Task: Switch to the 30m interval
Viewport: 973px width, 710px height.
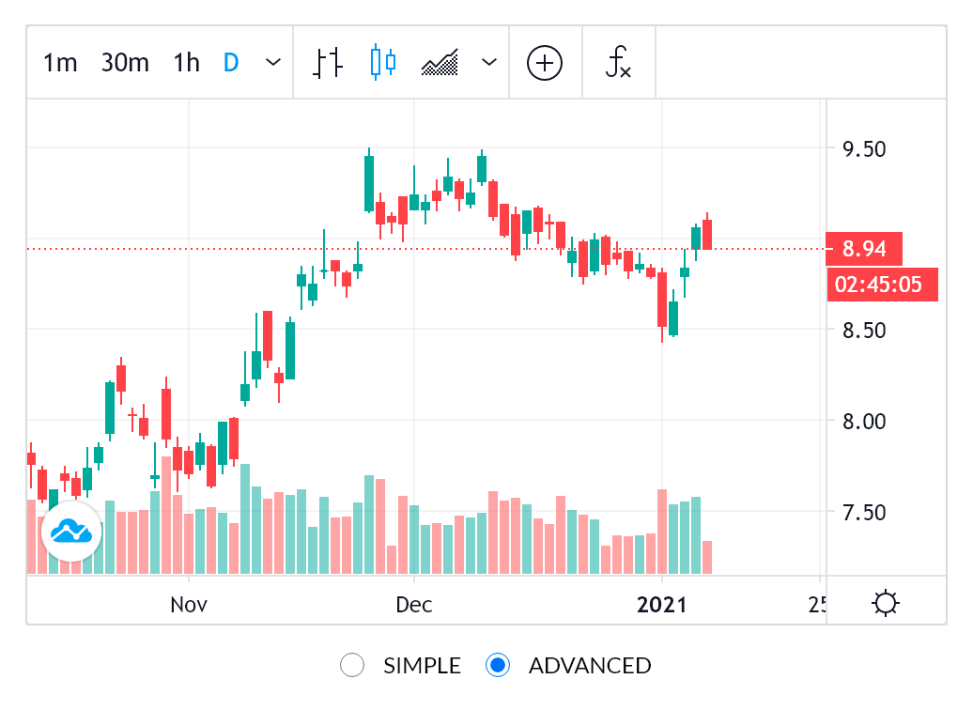Action: [x=125, y=63]
